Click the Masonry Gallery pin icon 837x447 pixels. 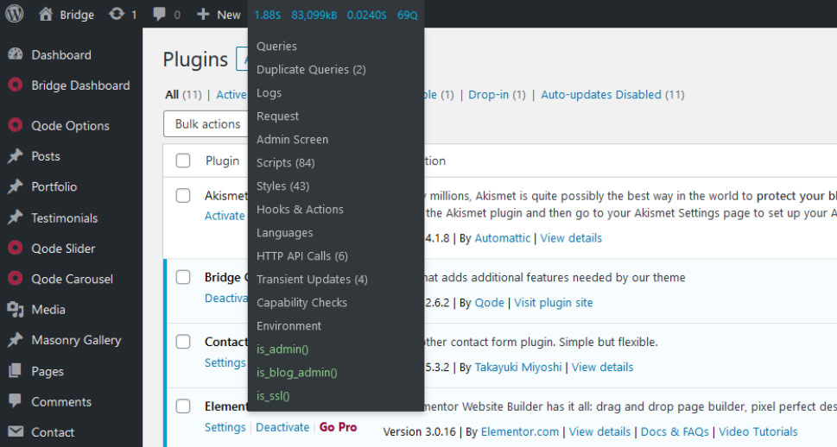click(x=16, y=340)
